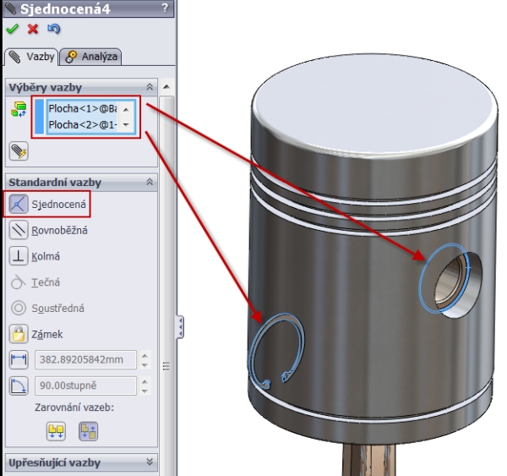507x476 pixels.
Task: Click the panel scrollbar grip handle
Action: click(166, 366)
